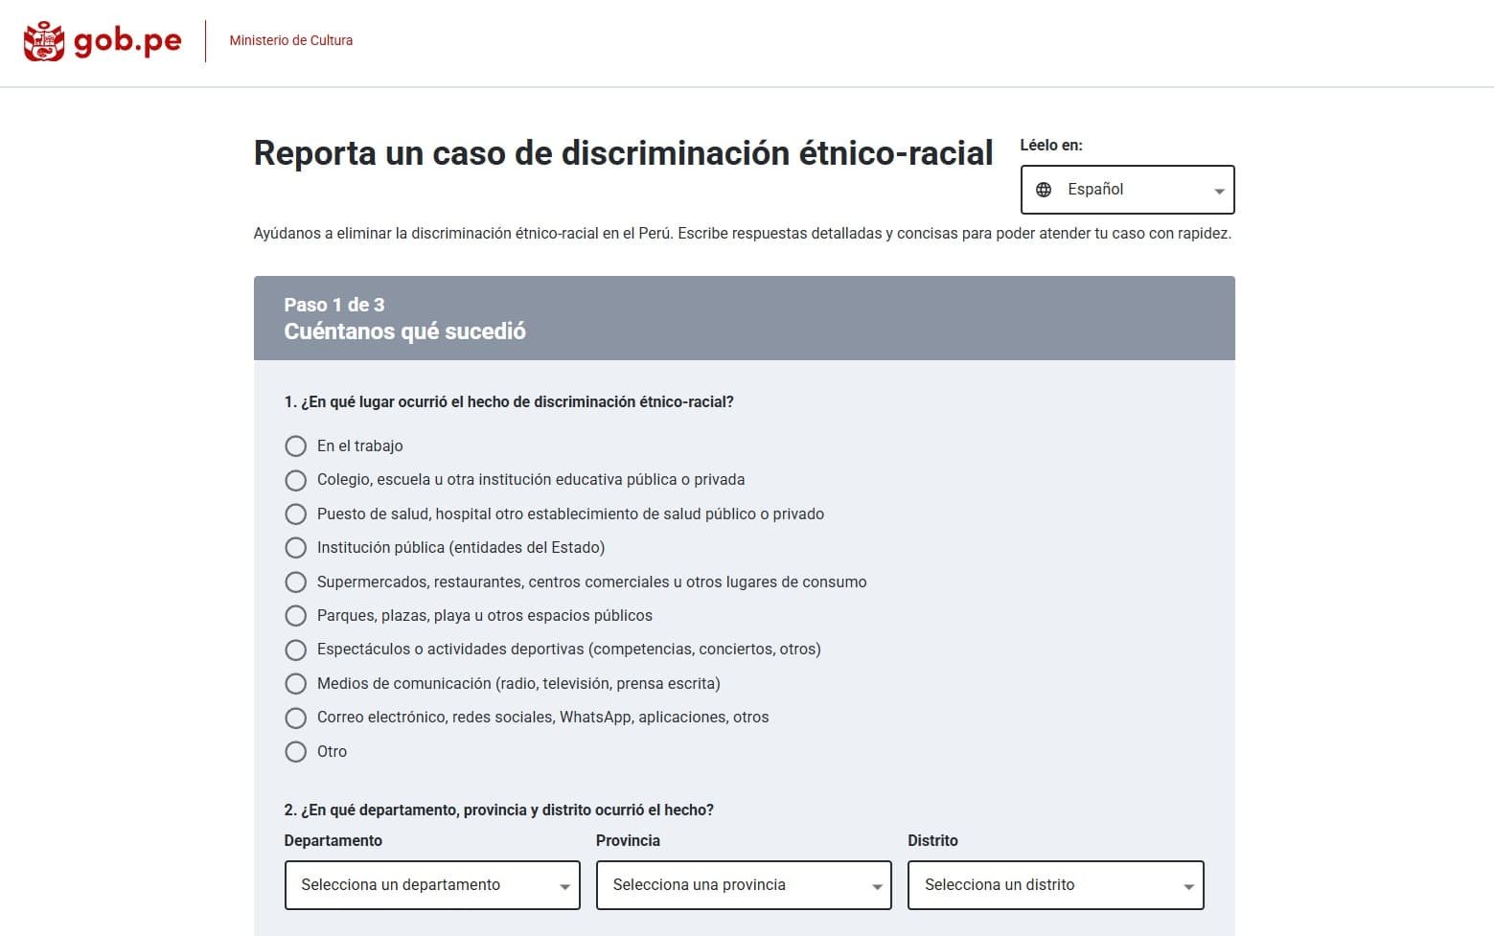The width and height of the screenshot is (1494, 936).
Task: Open the Provincia selection dropdown
Action: (743, 885)
